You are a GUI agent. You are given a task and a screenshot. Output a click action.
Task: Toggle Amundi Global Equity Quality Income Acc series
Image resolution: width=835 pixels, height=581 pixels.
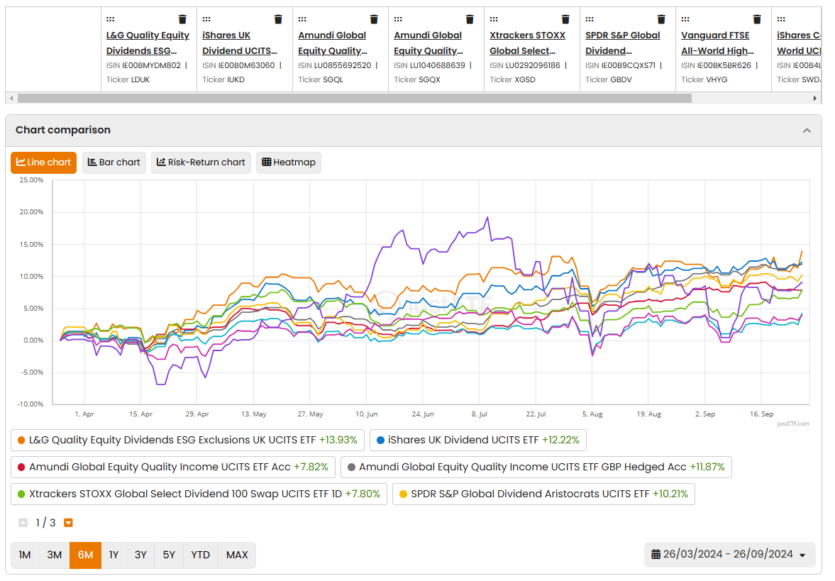(x=173, y=467)
